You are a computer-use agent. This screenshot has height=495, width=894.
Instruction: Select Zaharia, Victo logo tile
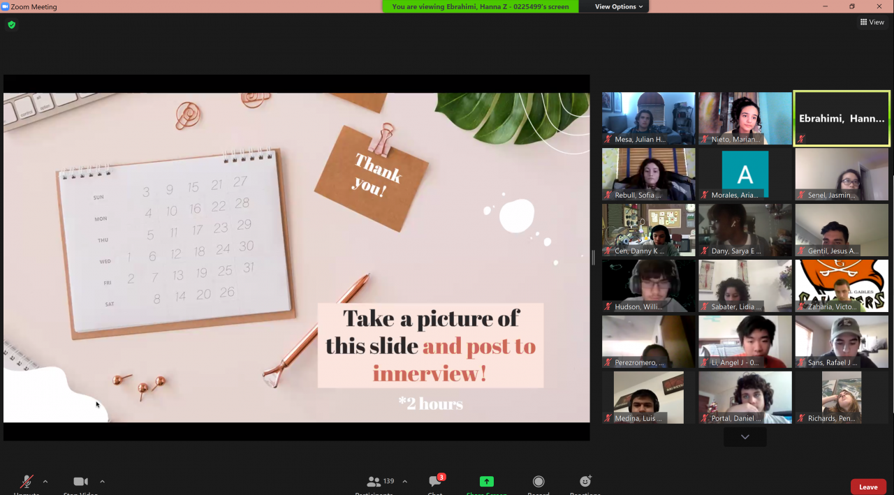click(842, 286)
